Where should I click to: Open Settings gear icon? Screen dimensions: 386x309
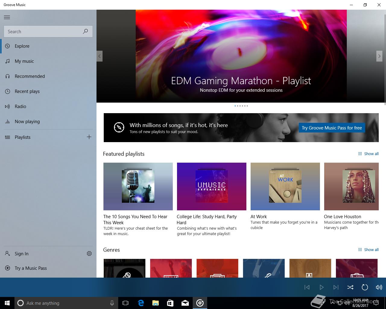point(89,253)
